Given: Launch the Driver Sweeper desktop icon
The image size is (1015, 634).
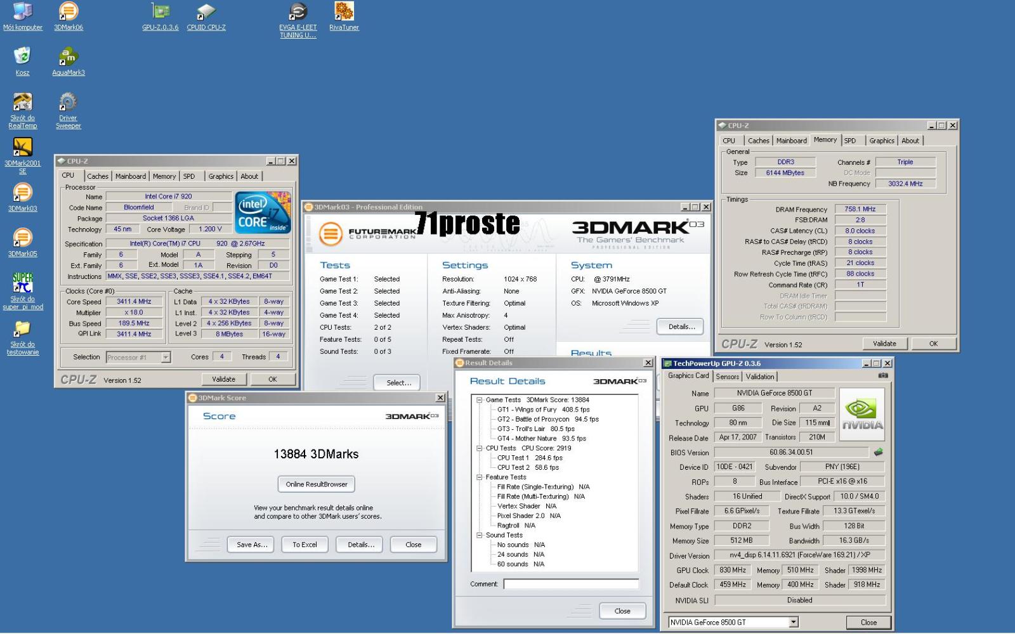Looking at the screenshot, I should point(68,110).
